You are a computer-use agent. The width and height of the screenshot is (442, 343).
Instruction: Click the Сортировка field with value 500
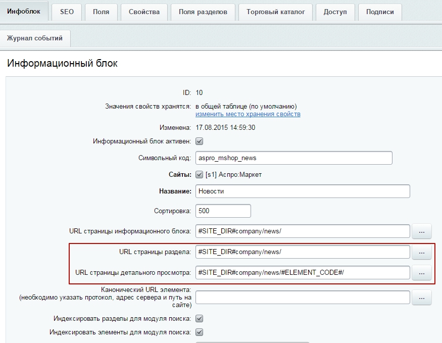coord(223,211)
